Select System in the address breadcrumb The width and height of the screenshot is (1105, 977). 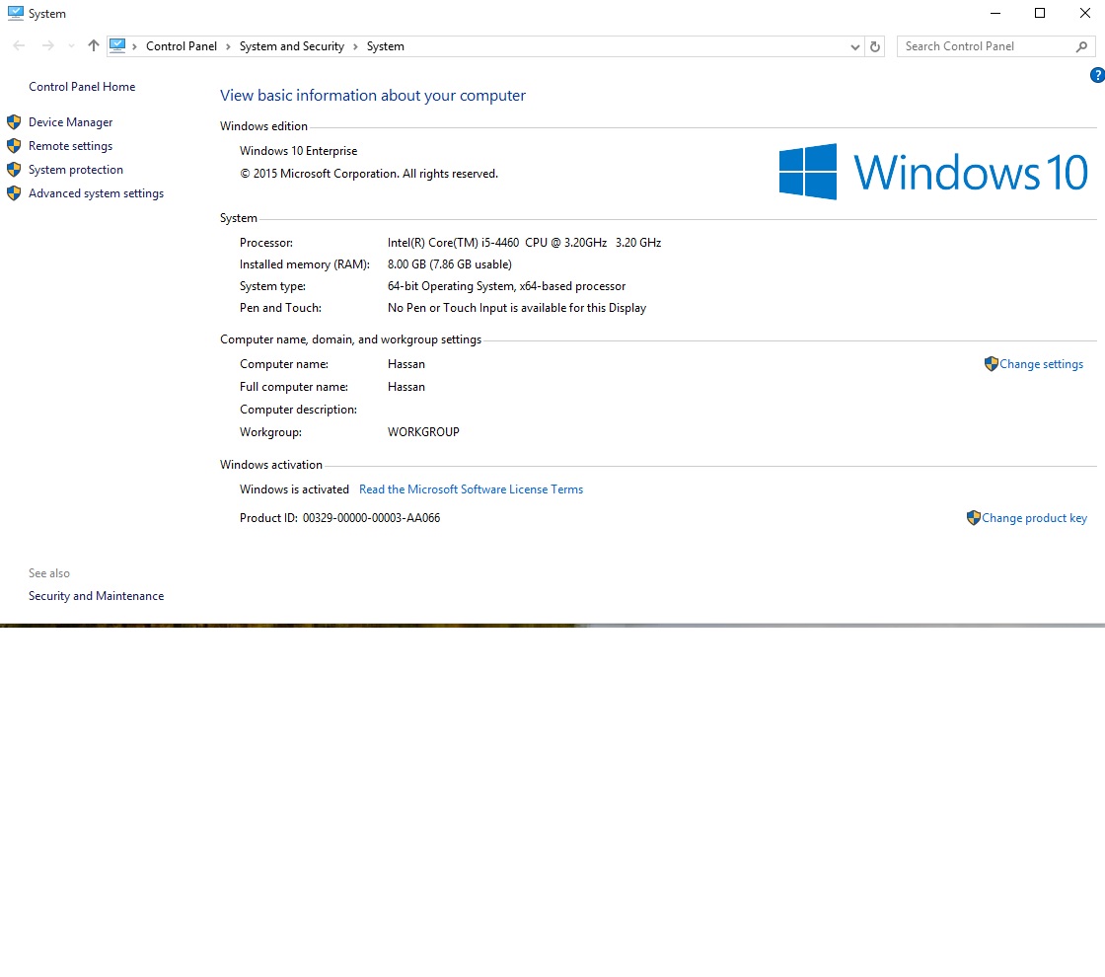click(386, 46)
